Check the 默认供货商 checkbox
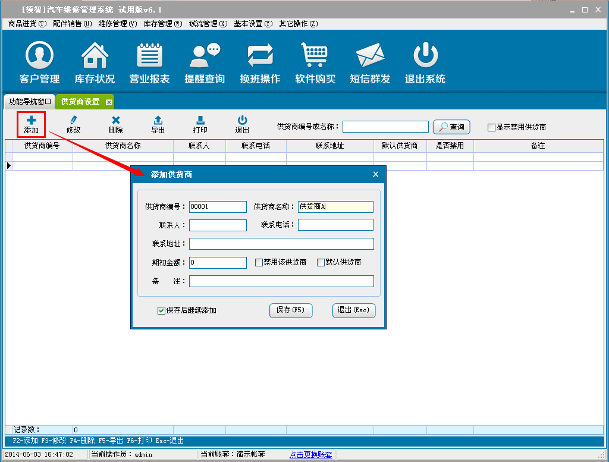This screenshot has width=609, height=462. (321, 262)
